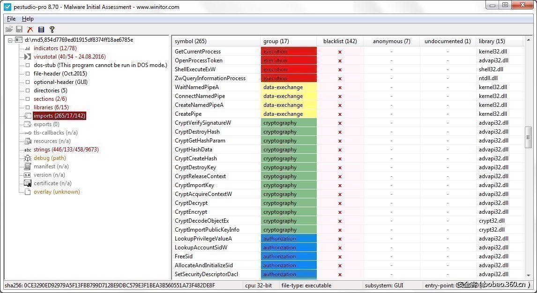
Task: Sort by the blacklist (142) column header
Action: (340, 41)
